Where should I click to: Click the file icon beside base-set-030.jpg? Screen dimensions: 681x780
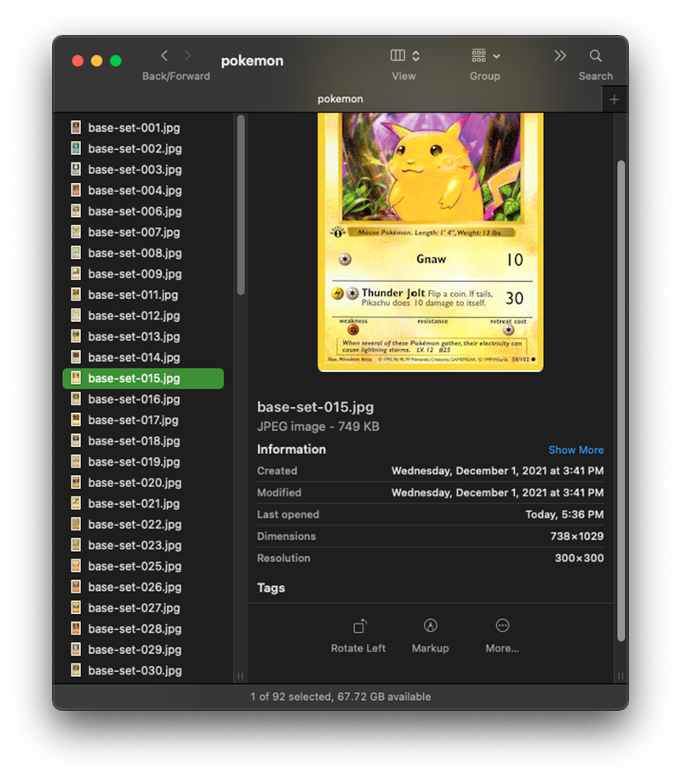(76, 670)
